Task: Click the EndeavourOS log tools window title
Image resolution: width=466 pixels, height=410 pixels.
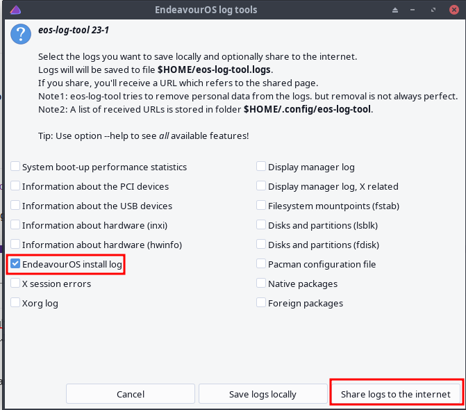Action: tap(206, 10)
